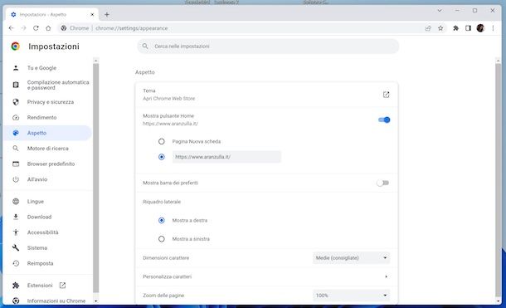Toggle the side panel toolbar icon
The image size is (506, 308).
[468, 28]
